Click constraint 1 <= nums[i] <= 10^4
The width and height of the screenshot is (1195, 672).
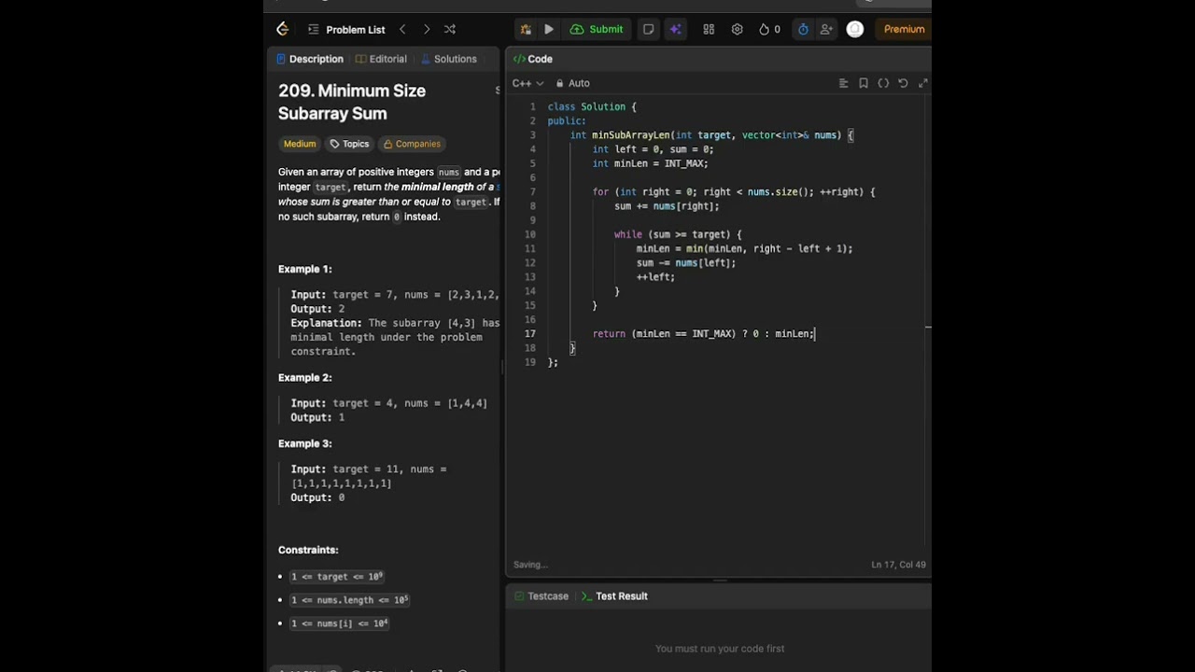click(x=340, y=623)
